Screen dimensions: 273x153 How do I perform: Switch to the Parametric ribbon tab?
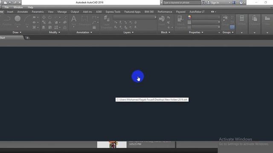(38, 12)
